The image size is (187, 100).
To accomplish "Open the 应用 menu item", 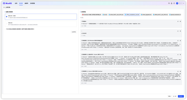I will pos(16,3).
